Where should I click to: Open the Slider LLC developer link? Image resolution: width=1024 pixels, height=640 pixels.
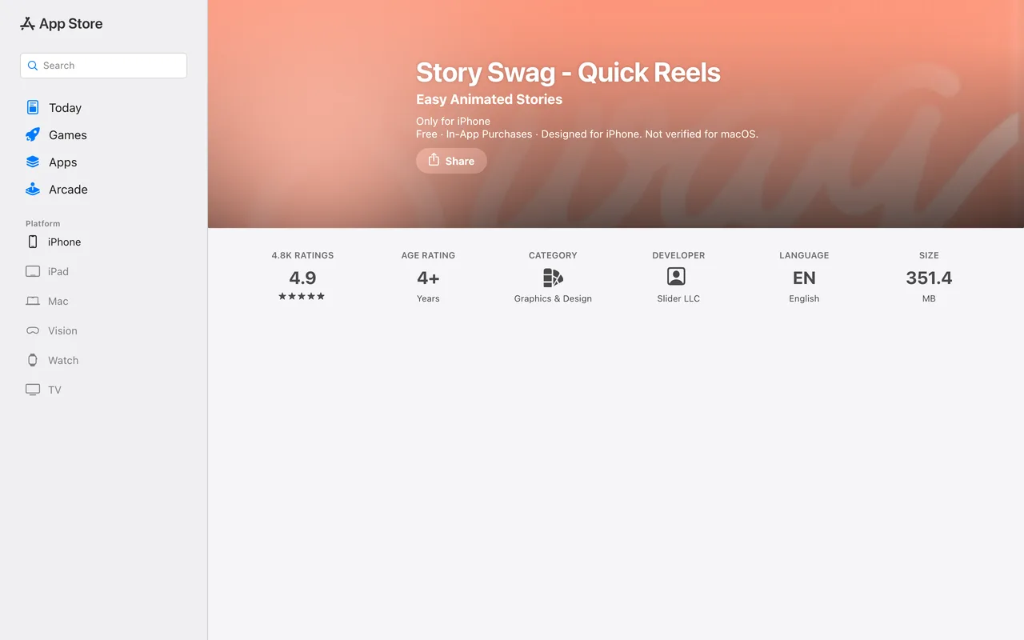678,298
